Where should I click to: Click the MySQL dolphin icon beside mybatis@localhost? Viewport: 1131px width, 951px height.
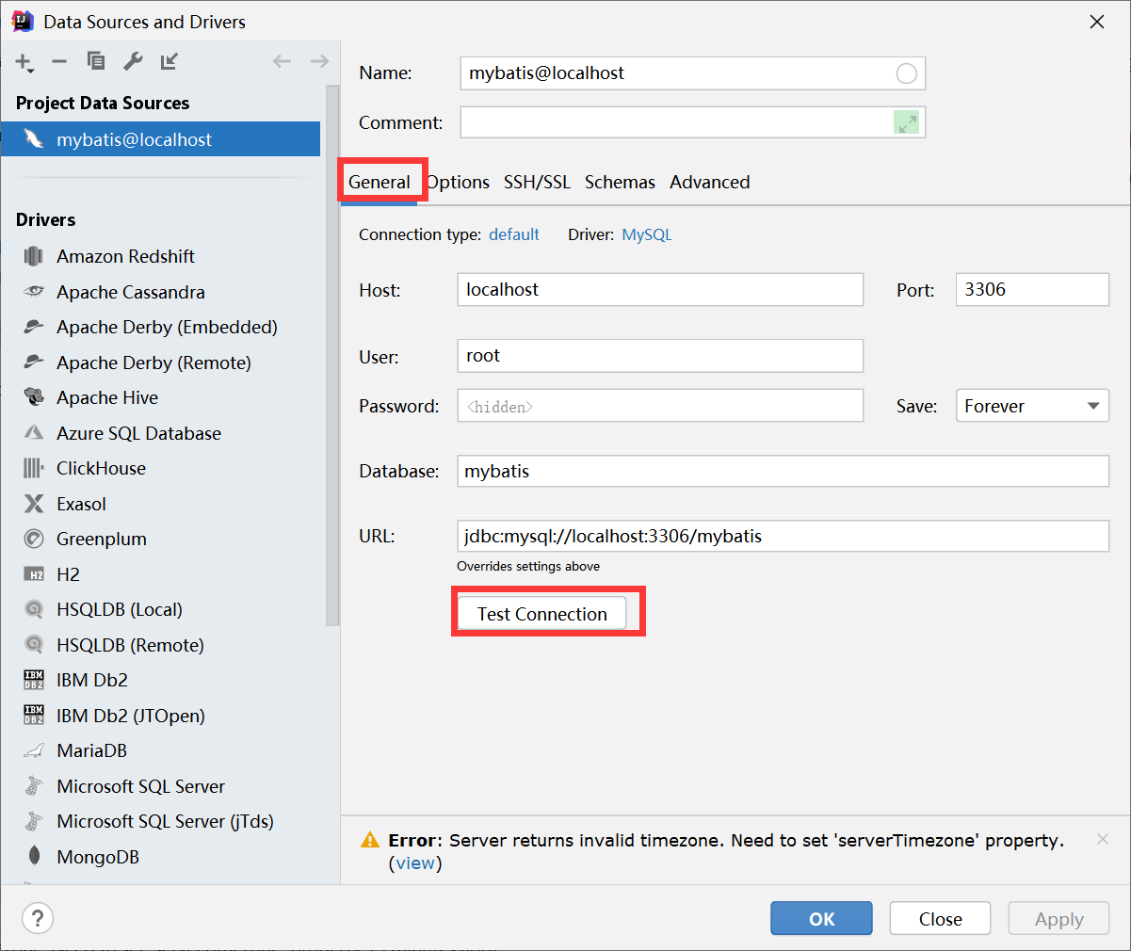[x=34, y=139]
